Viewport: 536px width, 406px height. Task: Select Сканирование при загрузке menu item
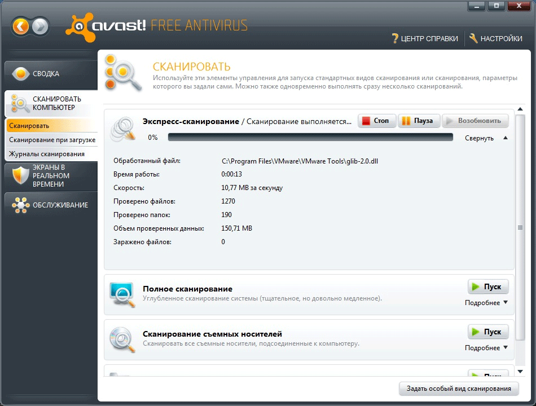52,140
